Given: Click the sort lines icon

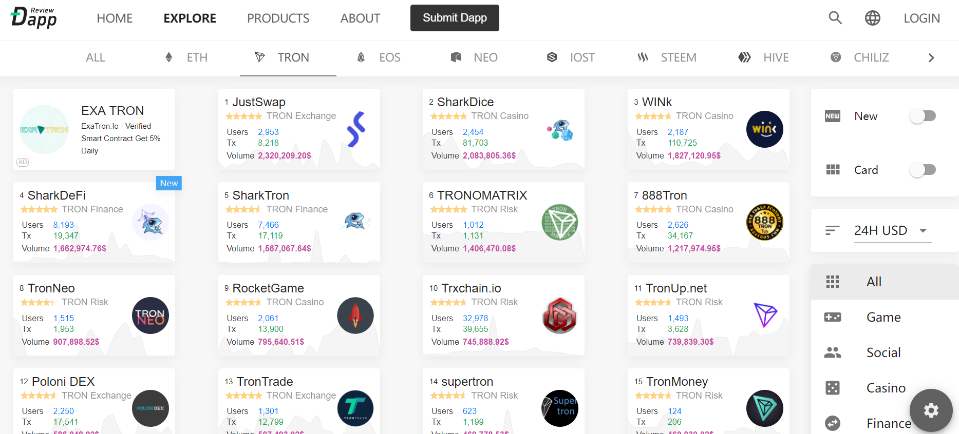Looking at the screenshot, I should click(832, 230).
